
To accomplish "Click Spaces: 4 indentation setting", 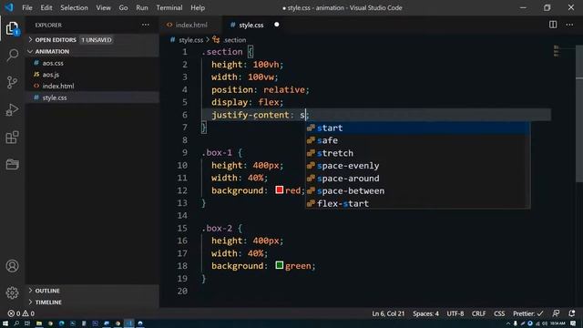I will 425,313.
